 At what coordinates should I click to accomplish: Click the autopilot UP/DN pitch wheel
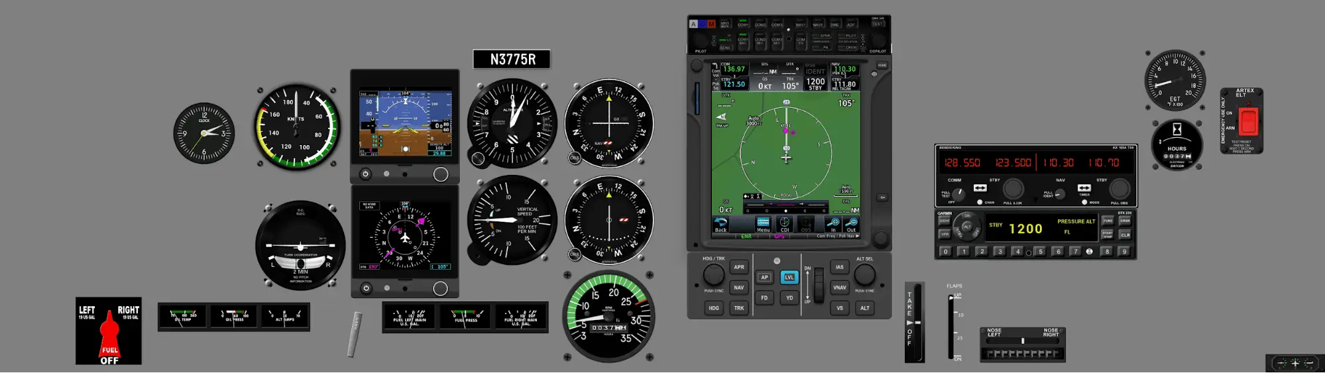[819, 284]
